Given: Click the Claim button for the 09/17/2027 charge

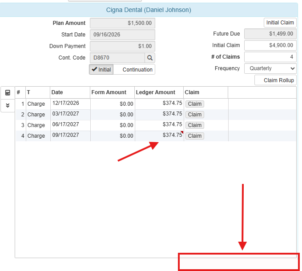Looking at the screenshot, I should click(x=195, y=136).
